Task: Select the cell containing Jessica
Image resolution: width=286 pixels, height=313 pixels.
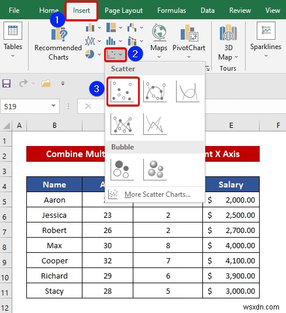Action: coord(54,215)
